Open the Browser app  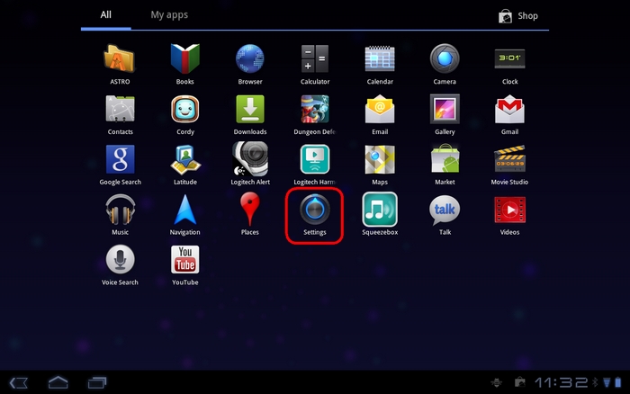tap(250, 64)
